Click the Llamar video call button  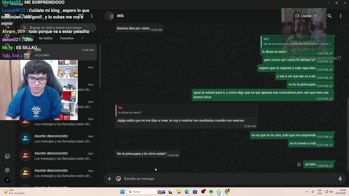tap(303, 16)
